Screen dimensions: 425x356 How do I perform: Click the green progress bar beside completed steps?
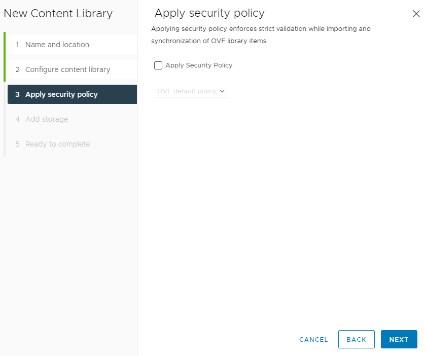pyautogui.click(x=5, y=57)
